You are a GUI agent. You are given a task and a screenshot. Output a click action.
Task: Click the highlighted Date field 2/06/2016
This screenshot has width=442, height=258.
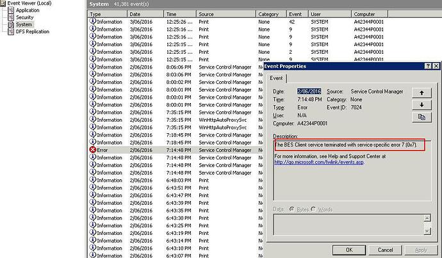[x=309, y=92]
